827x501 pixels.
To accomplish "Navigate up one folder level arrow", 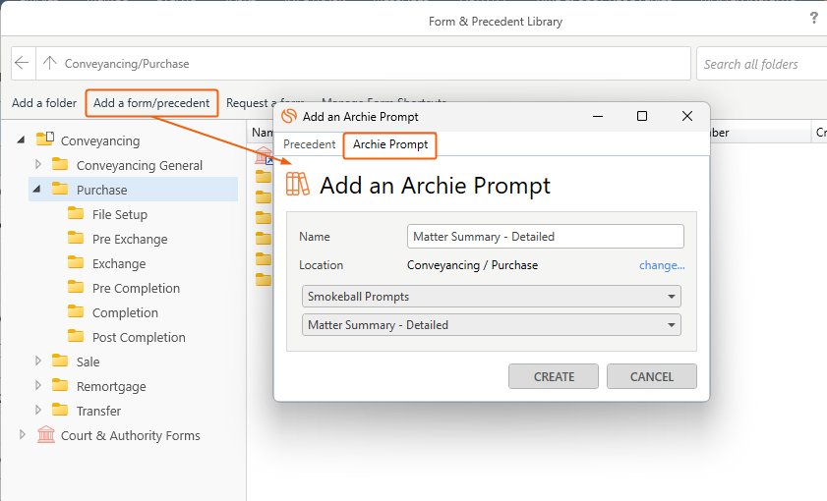I will (49, 63).
